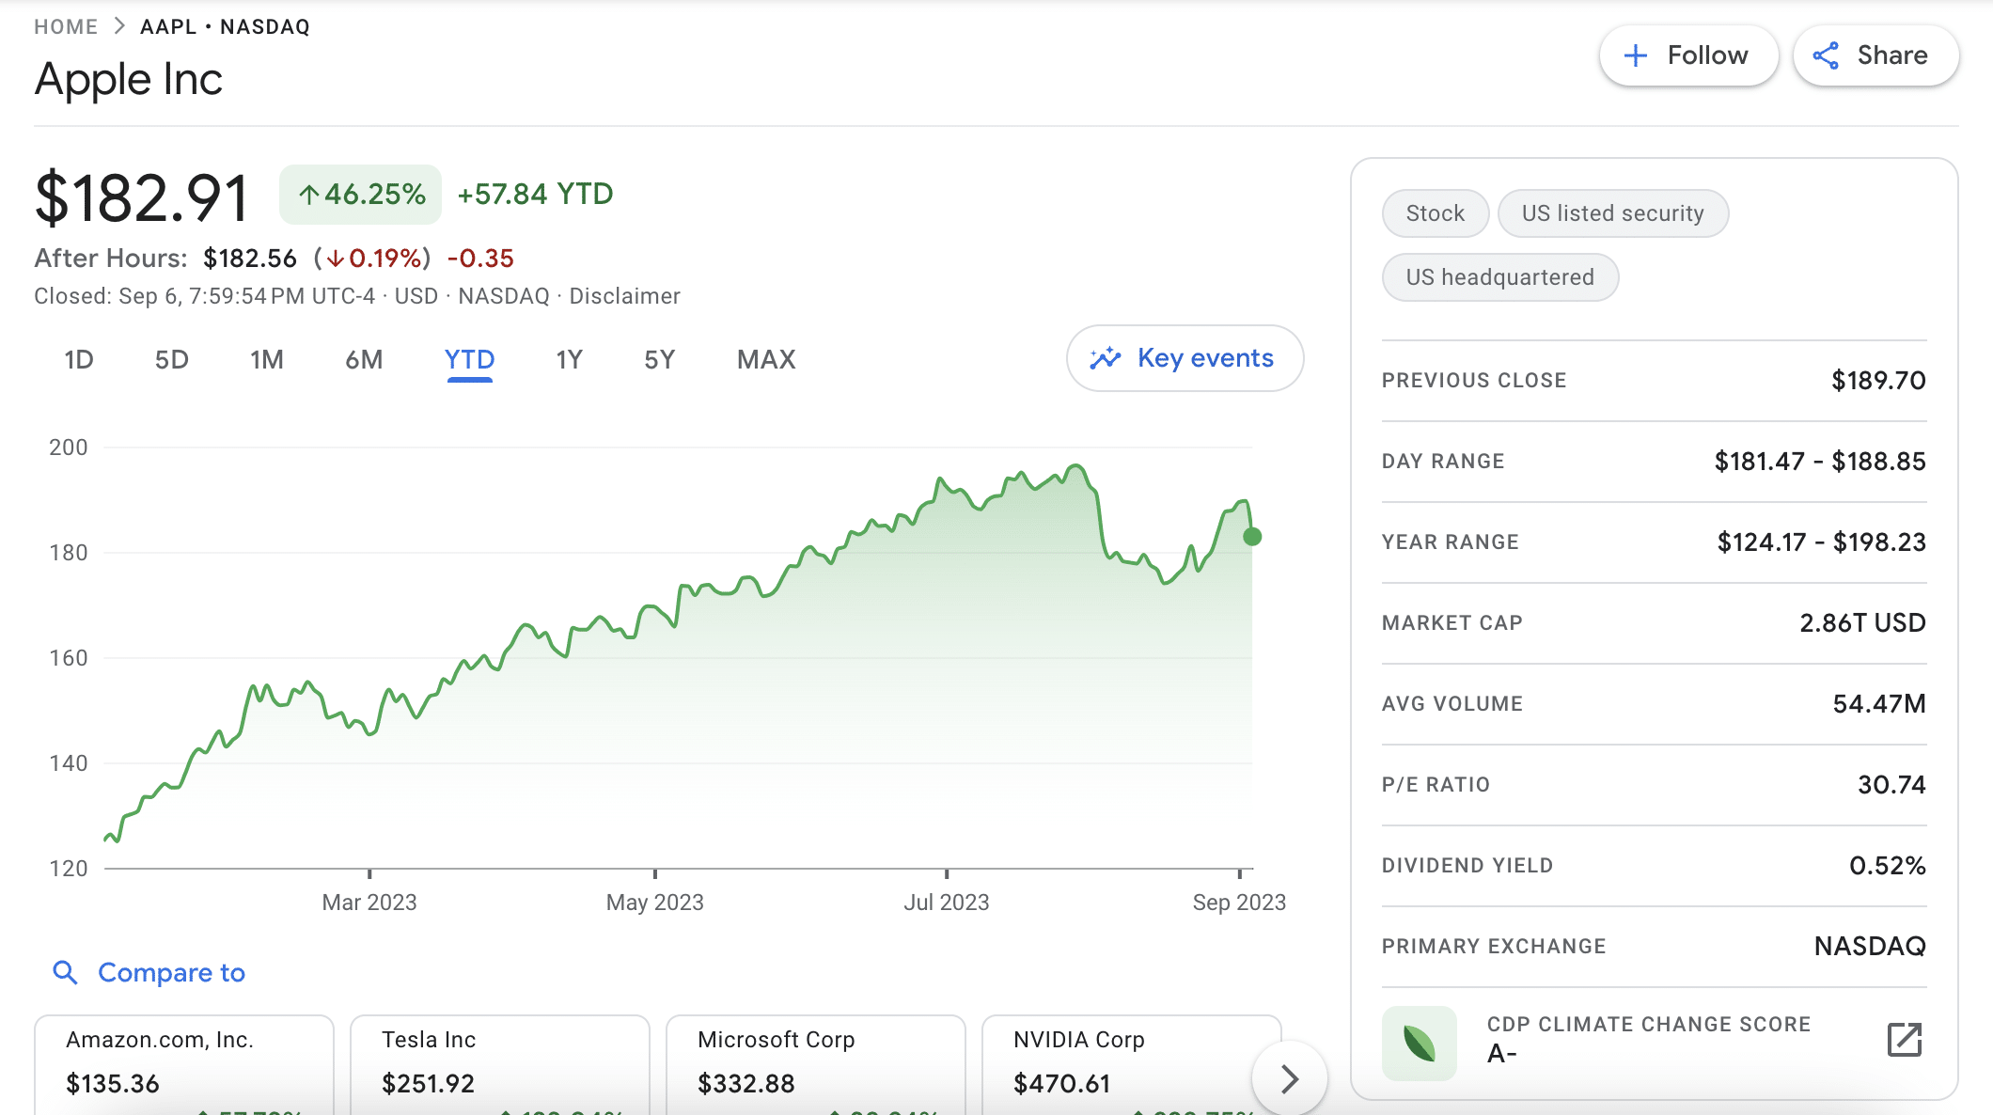Click the AVG VOLUME label
This screenshot has width=1993, height=1115.
(x=1452, y=704)
